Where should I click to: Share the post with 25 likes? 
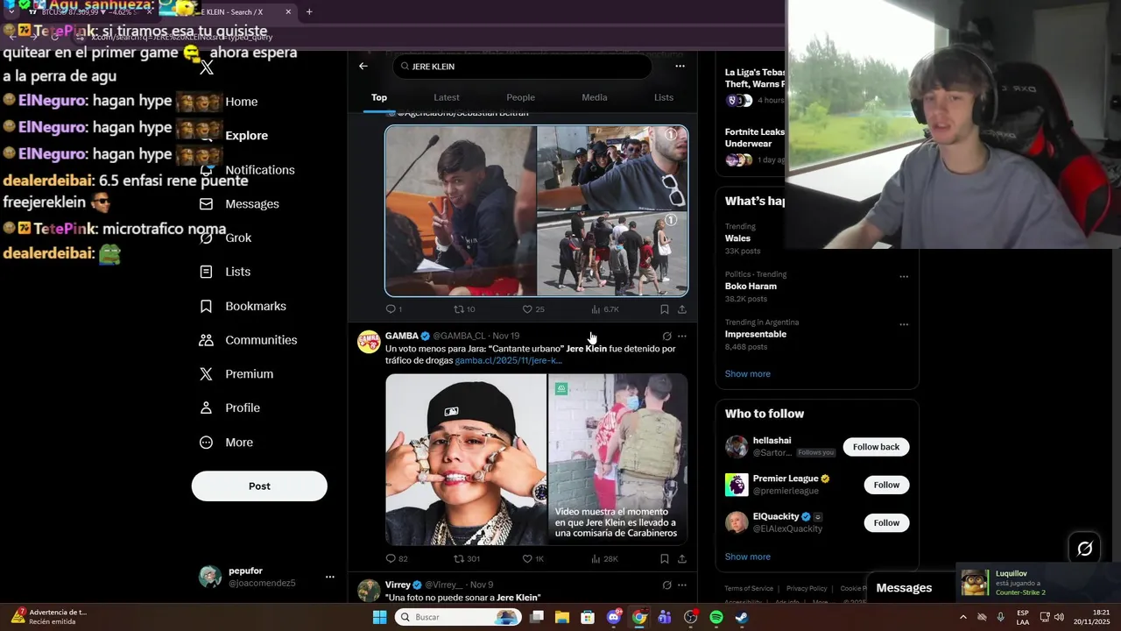tap(681, 309)
